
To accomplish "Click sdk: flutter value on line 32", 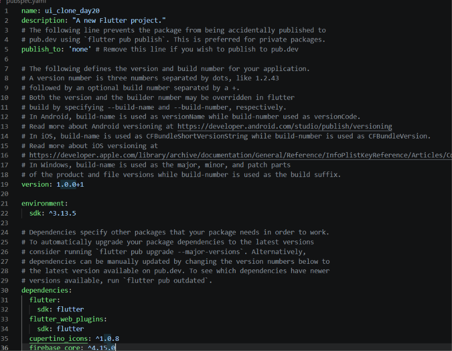I will pyautogui.click(x=70, y=309).
